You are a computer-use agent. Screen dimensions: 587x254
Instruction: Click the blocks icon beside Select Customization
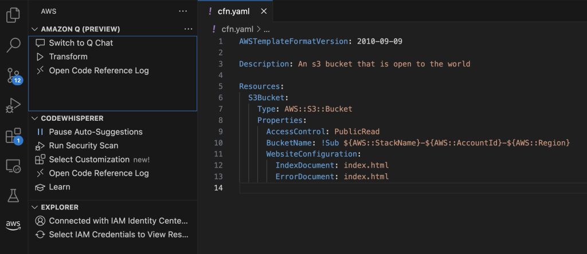point(40,160)
